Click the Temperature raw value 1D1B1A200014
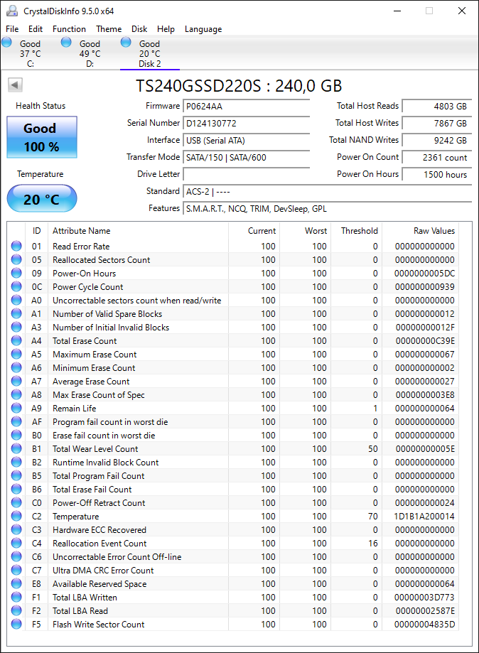The image size is (479, 653). pyautogui.click(x=424, y=516)
